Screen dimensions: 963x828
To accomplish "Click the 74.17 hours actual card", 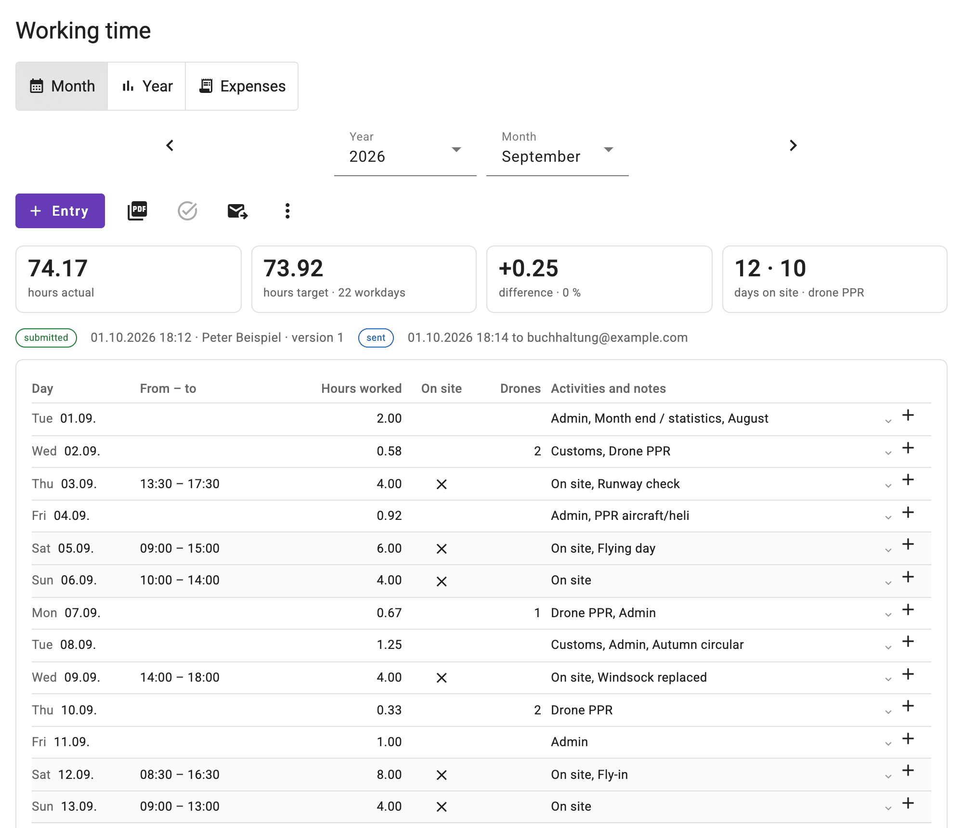I will click(x=129, y=279).
